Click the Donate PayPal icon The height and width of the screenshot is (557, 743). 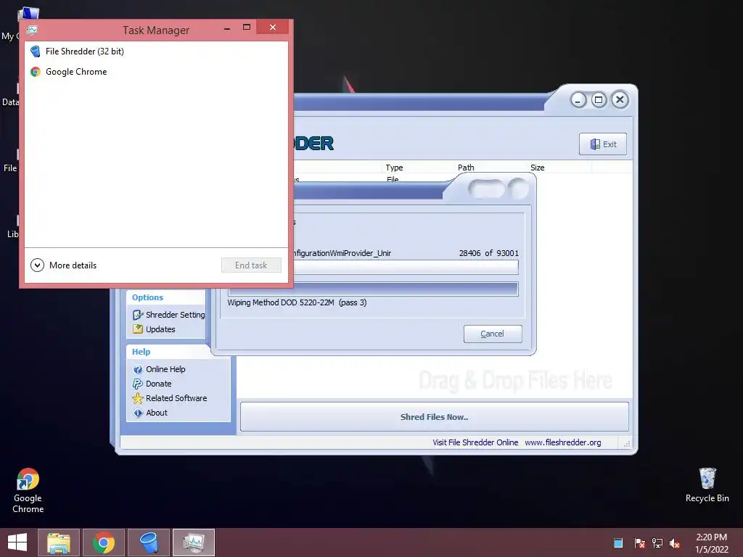point(138,384)
